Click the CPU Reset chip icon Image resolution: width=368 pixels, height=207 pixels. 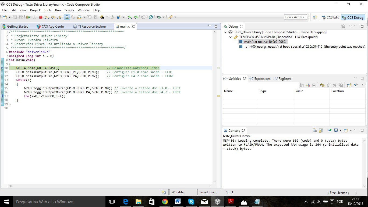102,17
